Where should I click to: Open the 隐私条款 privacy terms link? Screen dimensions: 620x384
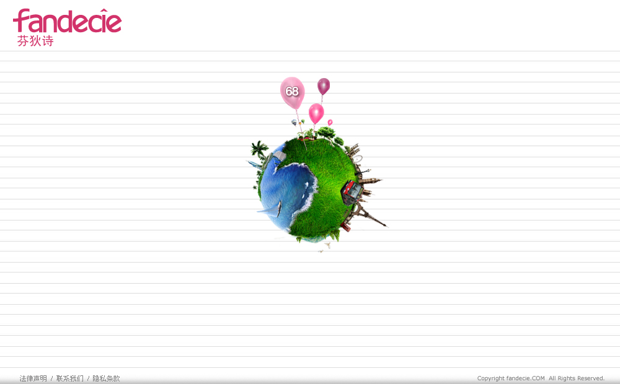coord(106,378)
